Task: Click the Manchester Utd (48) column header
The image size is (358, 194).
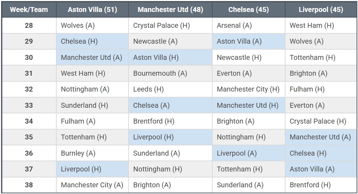Action: point(170,10)
